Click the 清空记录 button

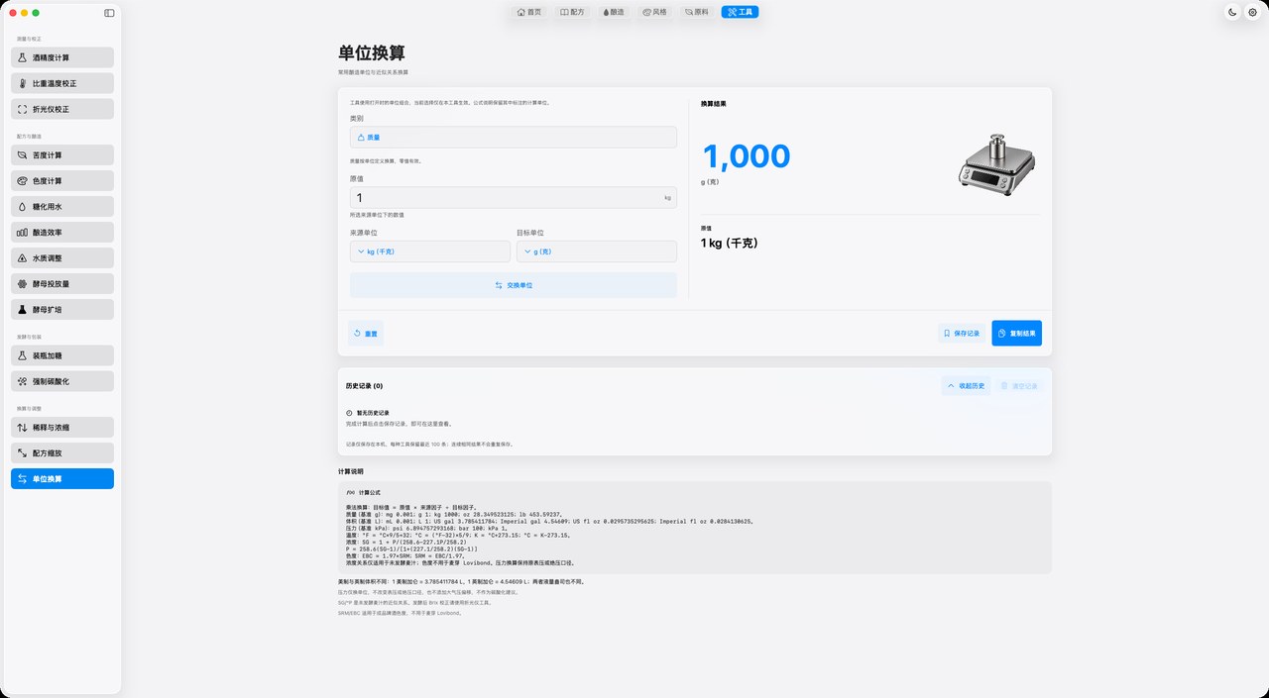point(1019,385)
